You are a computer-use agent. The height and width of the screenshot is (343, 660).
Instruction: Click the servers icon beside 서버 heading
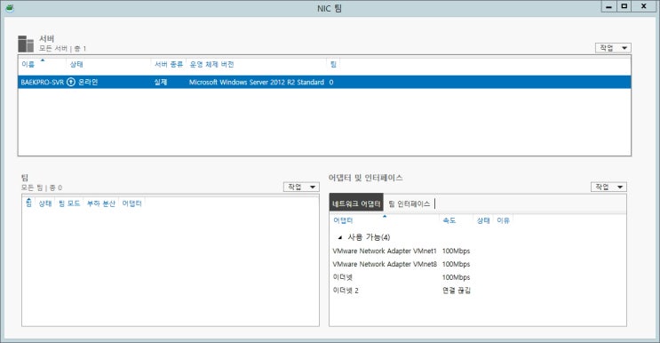[x=26, y=44]
